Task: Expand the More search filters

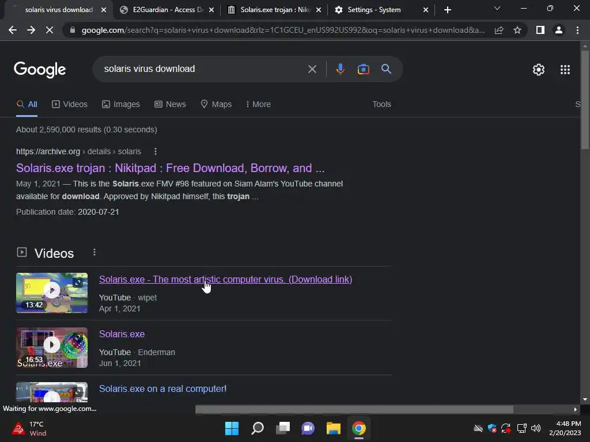Action: [258, 104]
